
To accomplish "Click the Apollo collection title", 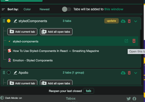I will point(23,73).
